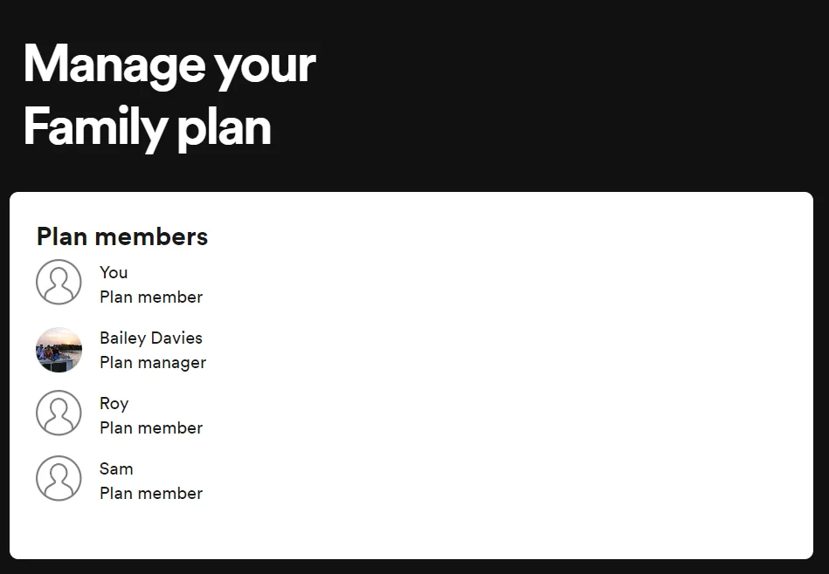Image resolution: width=829 pixels, height=574 pixels.
Task: Click the Manage your Family plan title
Action: (169, 96)
